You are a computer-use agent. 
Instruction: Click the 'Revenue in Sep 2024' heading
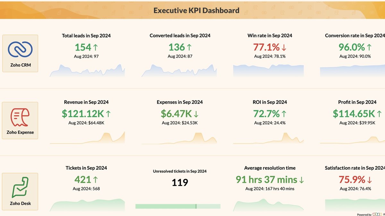click(x=86, y=102)
